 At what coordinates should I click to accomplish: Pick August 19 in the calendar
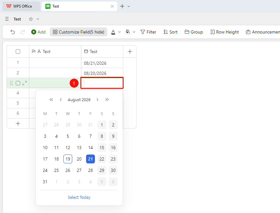[68, 159]
